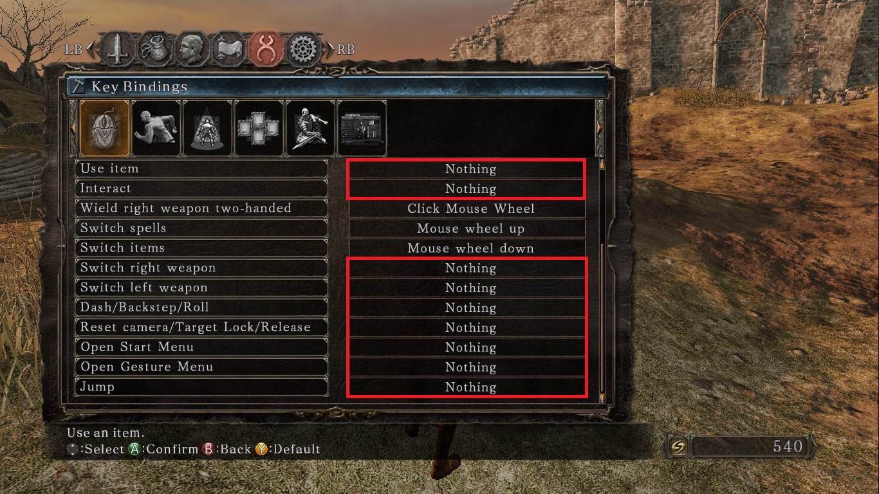This screenshot has height=494, width=879.
Task: Open the gear settings menu icon
Action: tap(304, 49)
